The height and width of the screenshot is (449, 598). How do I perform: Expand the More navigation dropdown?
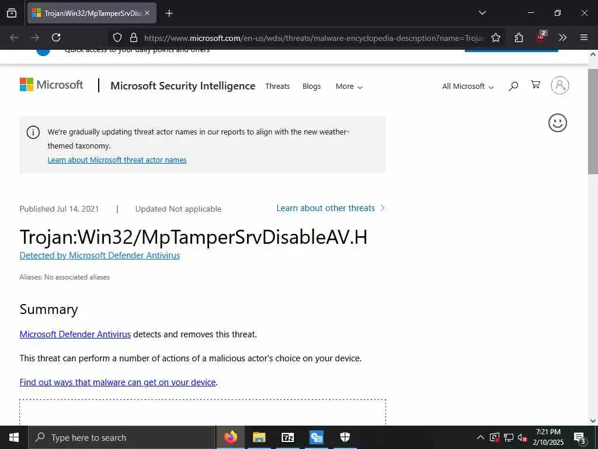pos(349,87)
